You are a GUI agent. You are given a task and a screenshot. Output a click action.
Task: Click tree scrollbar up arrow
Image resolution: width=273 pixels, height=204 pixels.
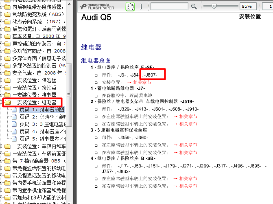[69, 4]
